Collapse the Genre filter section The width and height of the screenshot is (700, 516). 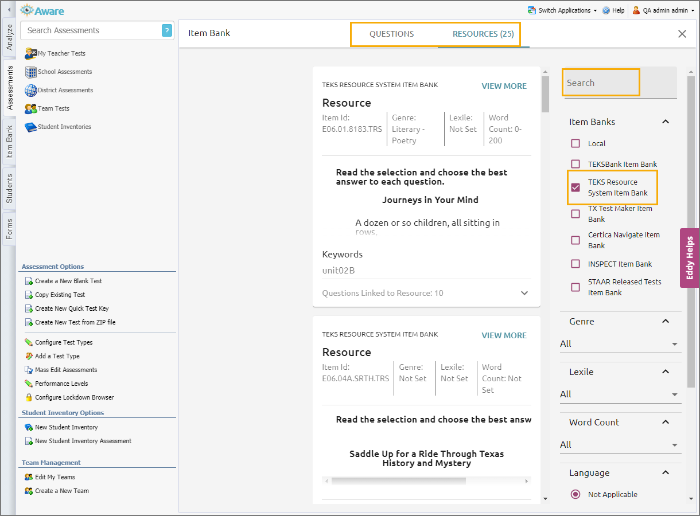pos(666,321)
